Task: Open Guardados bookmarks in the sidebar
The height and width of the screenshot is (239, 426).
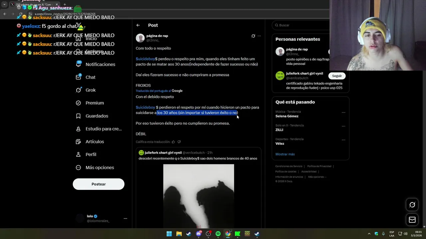Action: point(92,116)
